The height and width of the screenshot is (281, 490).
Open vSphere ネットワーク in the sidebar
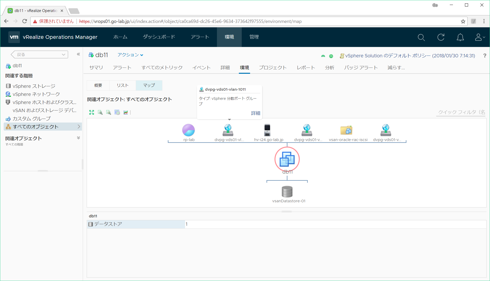(x=36, y=94)
